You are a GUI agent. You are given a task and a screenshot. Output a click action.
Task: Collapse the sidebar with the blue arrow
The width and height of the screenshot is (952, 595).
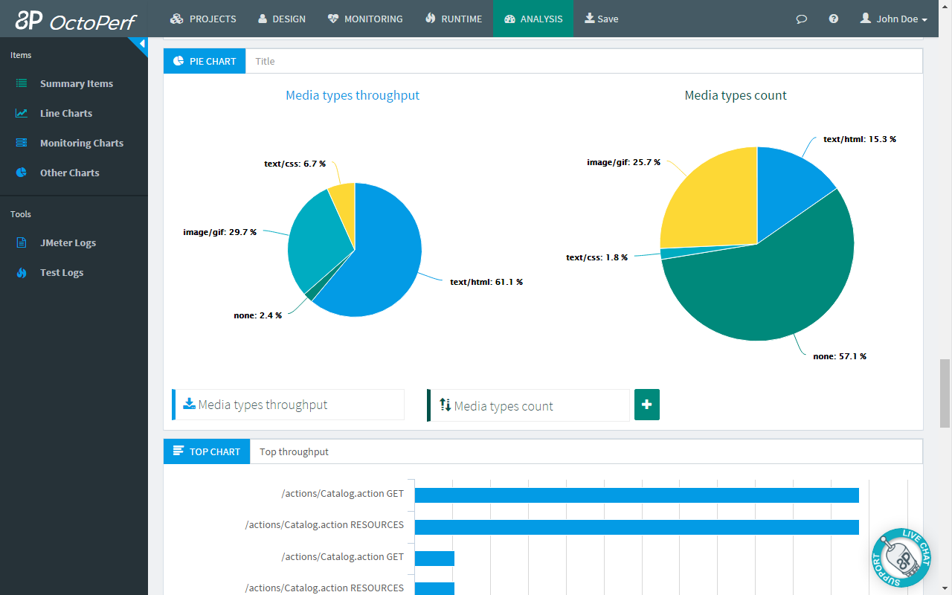click(x=141, y=44)
